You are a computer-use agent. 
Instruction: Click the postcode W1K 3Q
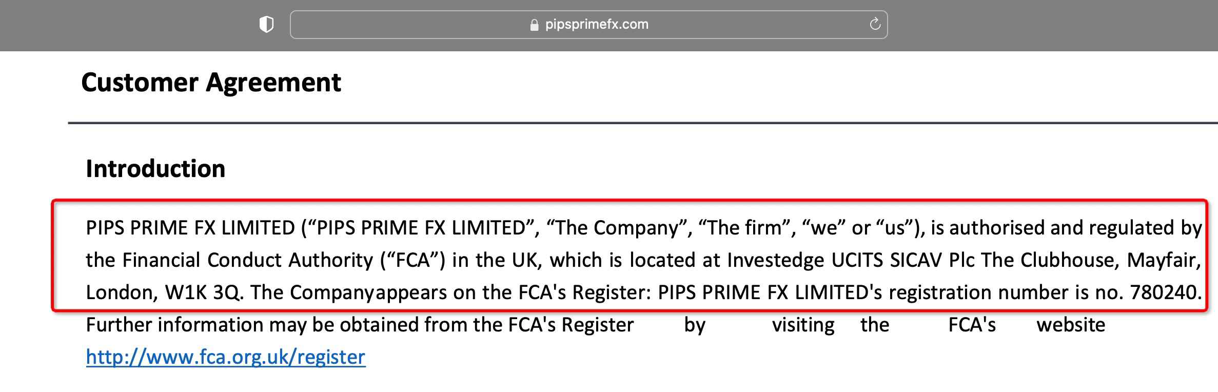pyautogui.click(x=202, y=292)
